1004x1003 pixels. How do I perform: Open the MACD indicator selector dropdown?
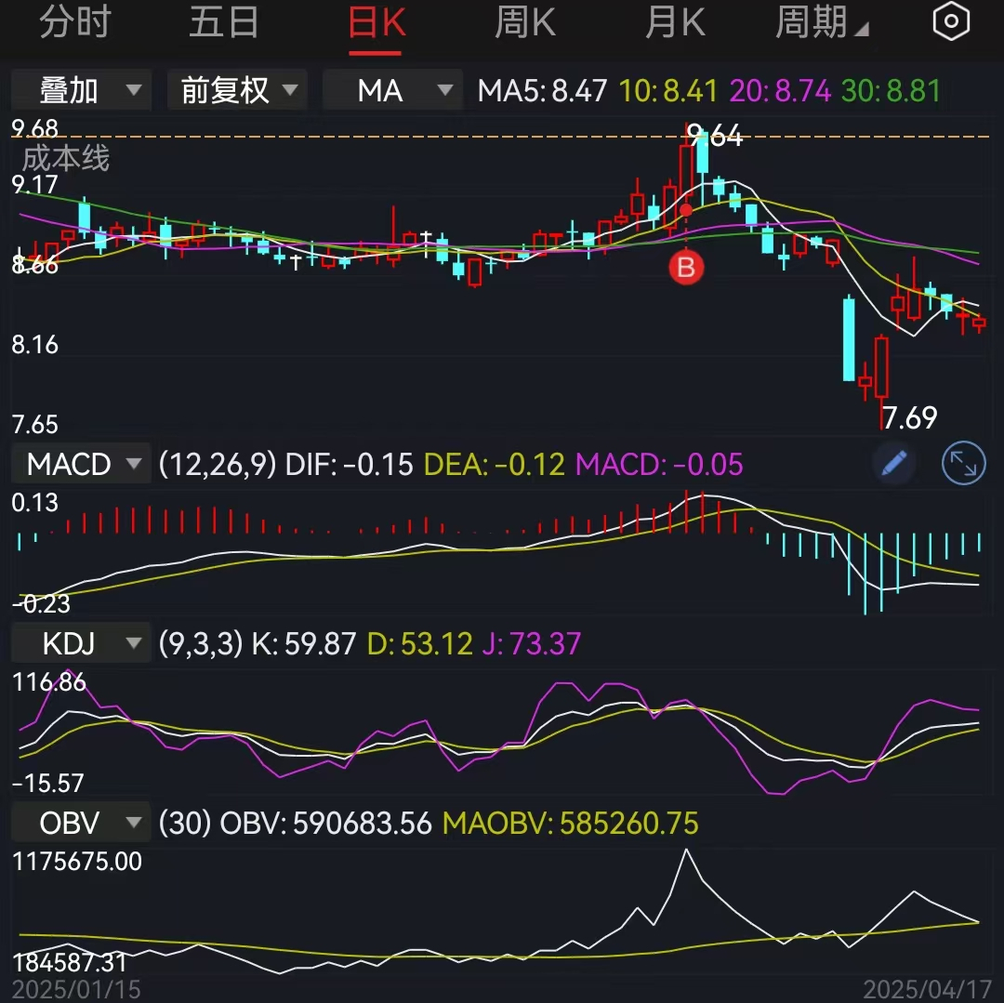coord(80,463)
